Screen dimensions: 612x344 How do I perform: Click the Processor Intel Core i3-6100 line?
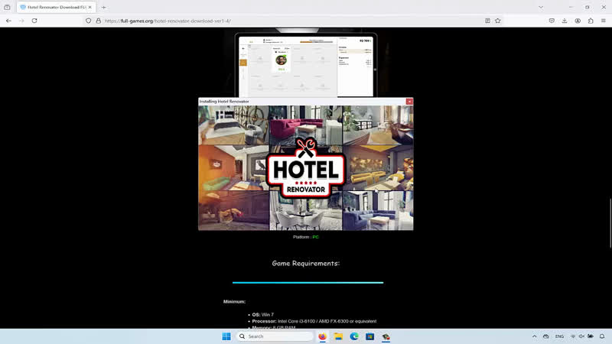pos(314,321)
